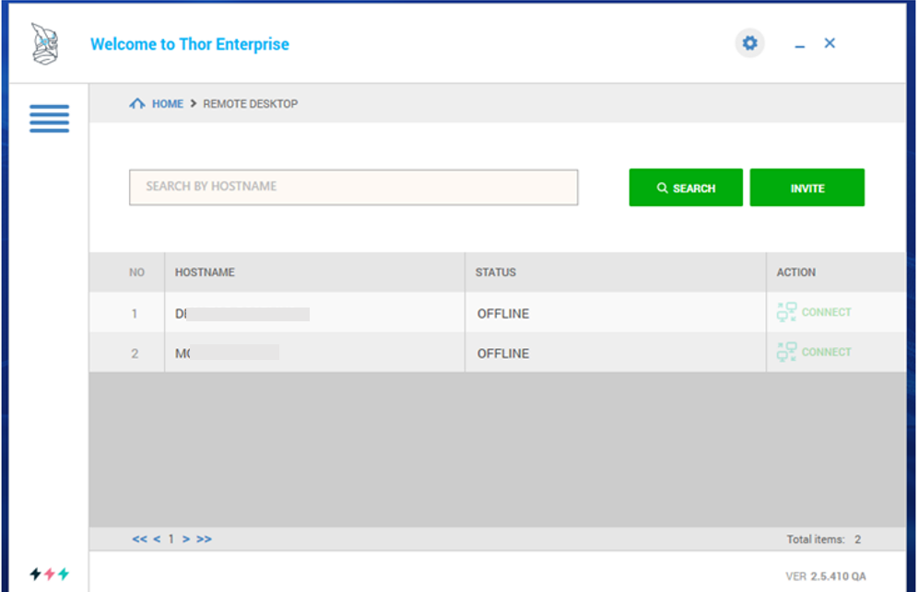The width and height of the screenshot is (919, 592).
Task: Select page number 1
Action: [x=171, y=539]
